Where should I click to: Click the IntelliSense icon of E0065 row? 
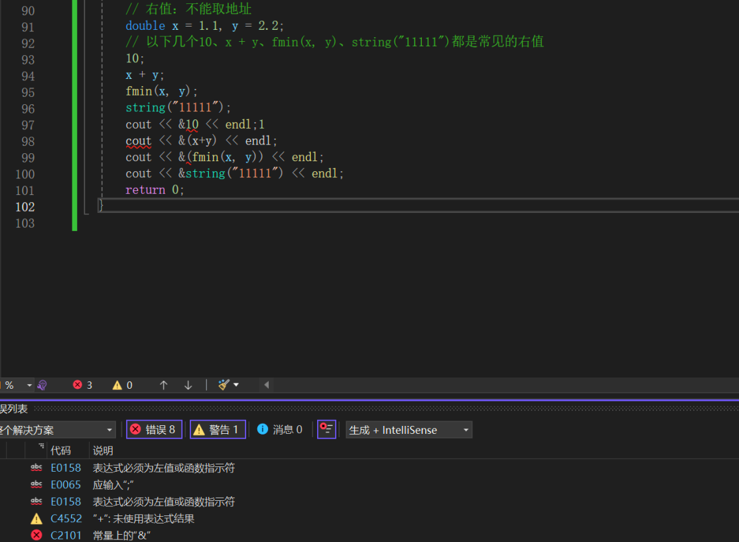[x=36, y=484]
